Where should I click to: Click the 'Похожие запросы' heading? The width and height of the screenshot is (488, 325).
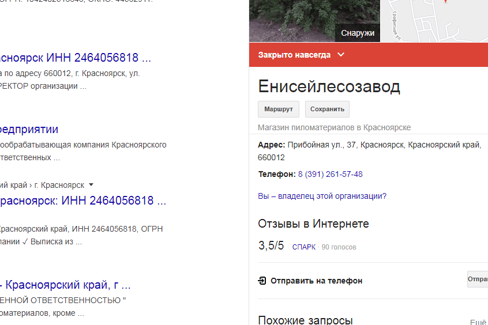point(305,320)
